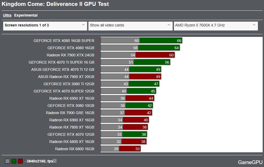Select the GEFORCE RTX 4080 16GB SUPER label

point(64,41)
